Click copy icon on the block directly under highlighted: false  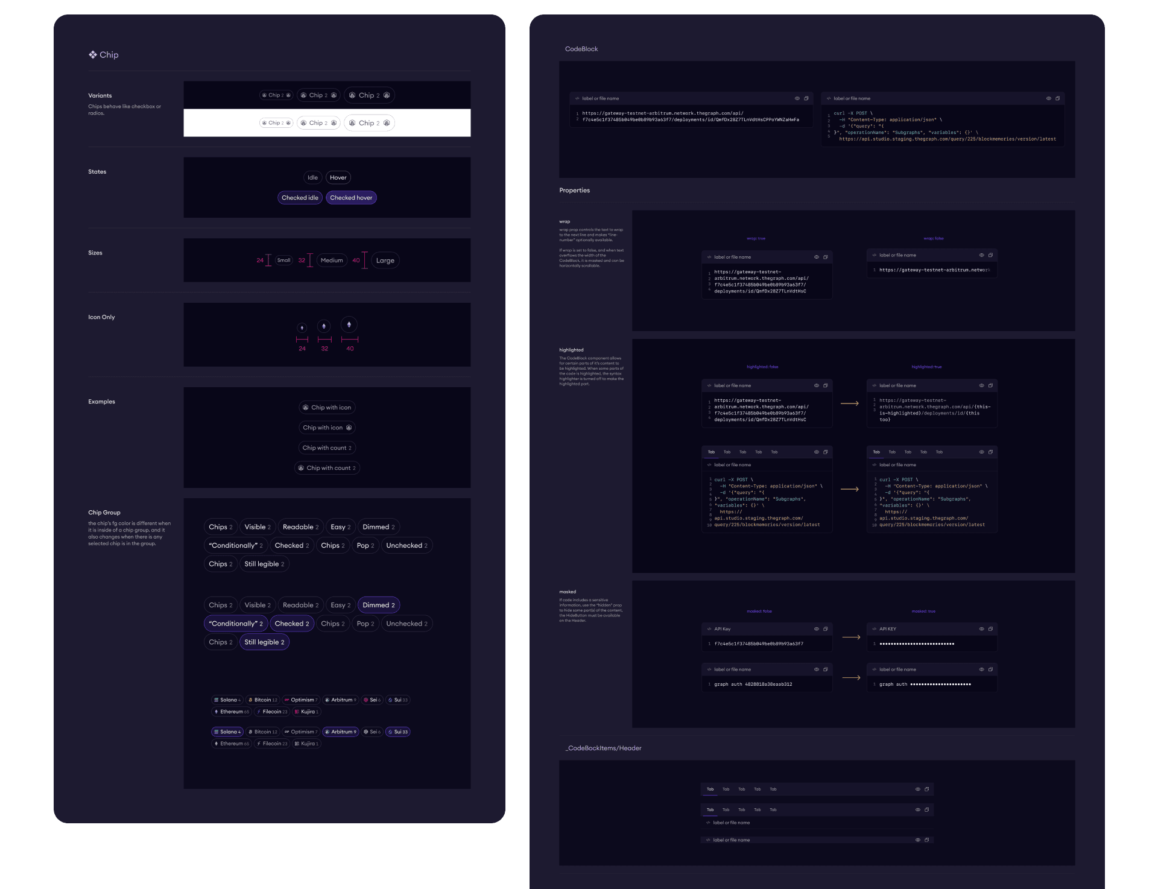point(826,385)
